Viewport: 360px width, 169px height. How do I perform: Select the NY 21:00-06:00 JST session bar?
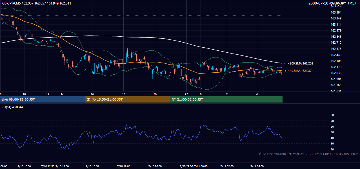226,99
